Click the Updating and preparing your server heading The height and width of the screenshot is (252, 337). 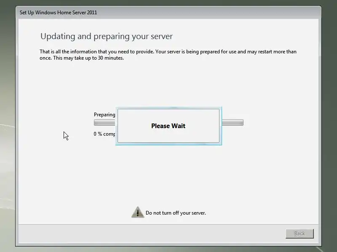pos(107,36)
